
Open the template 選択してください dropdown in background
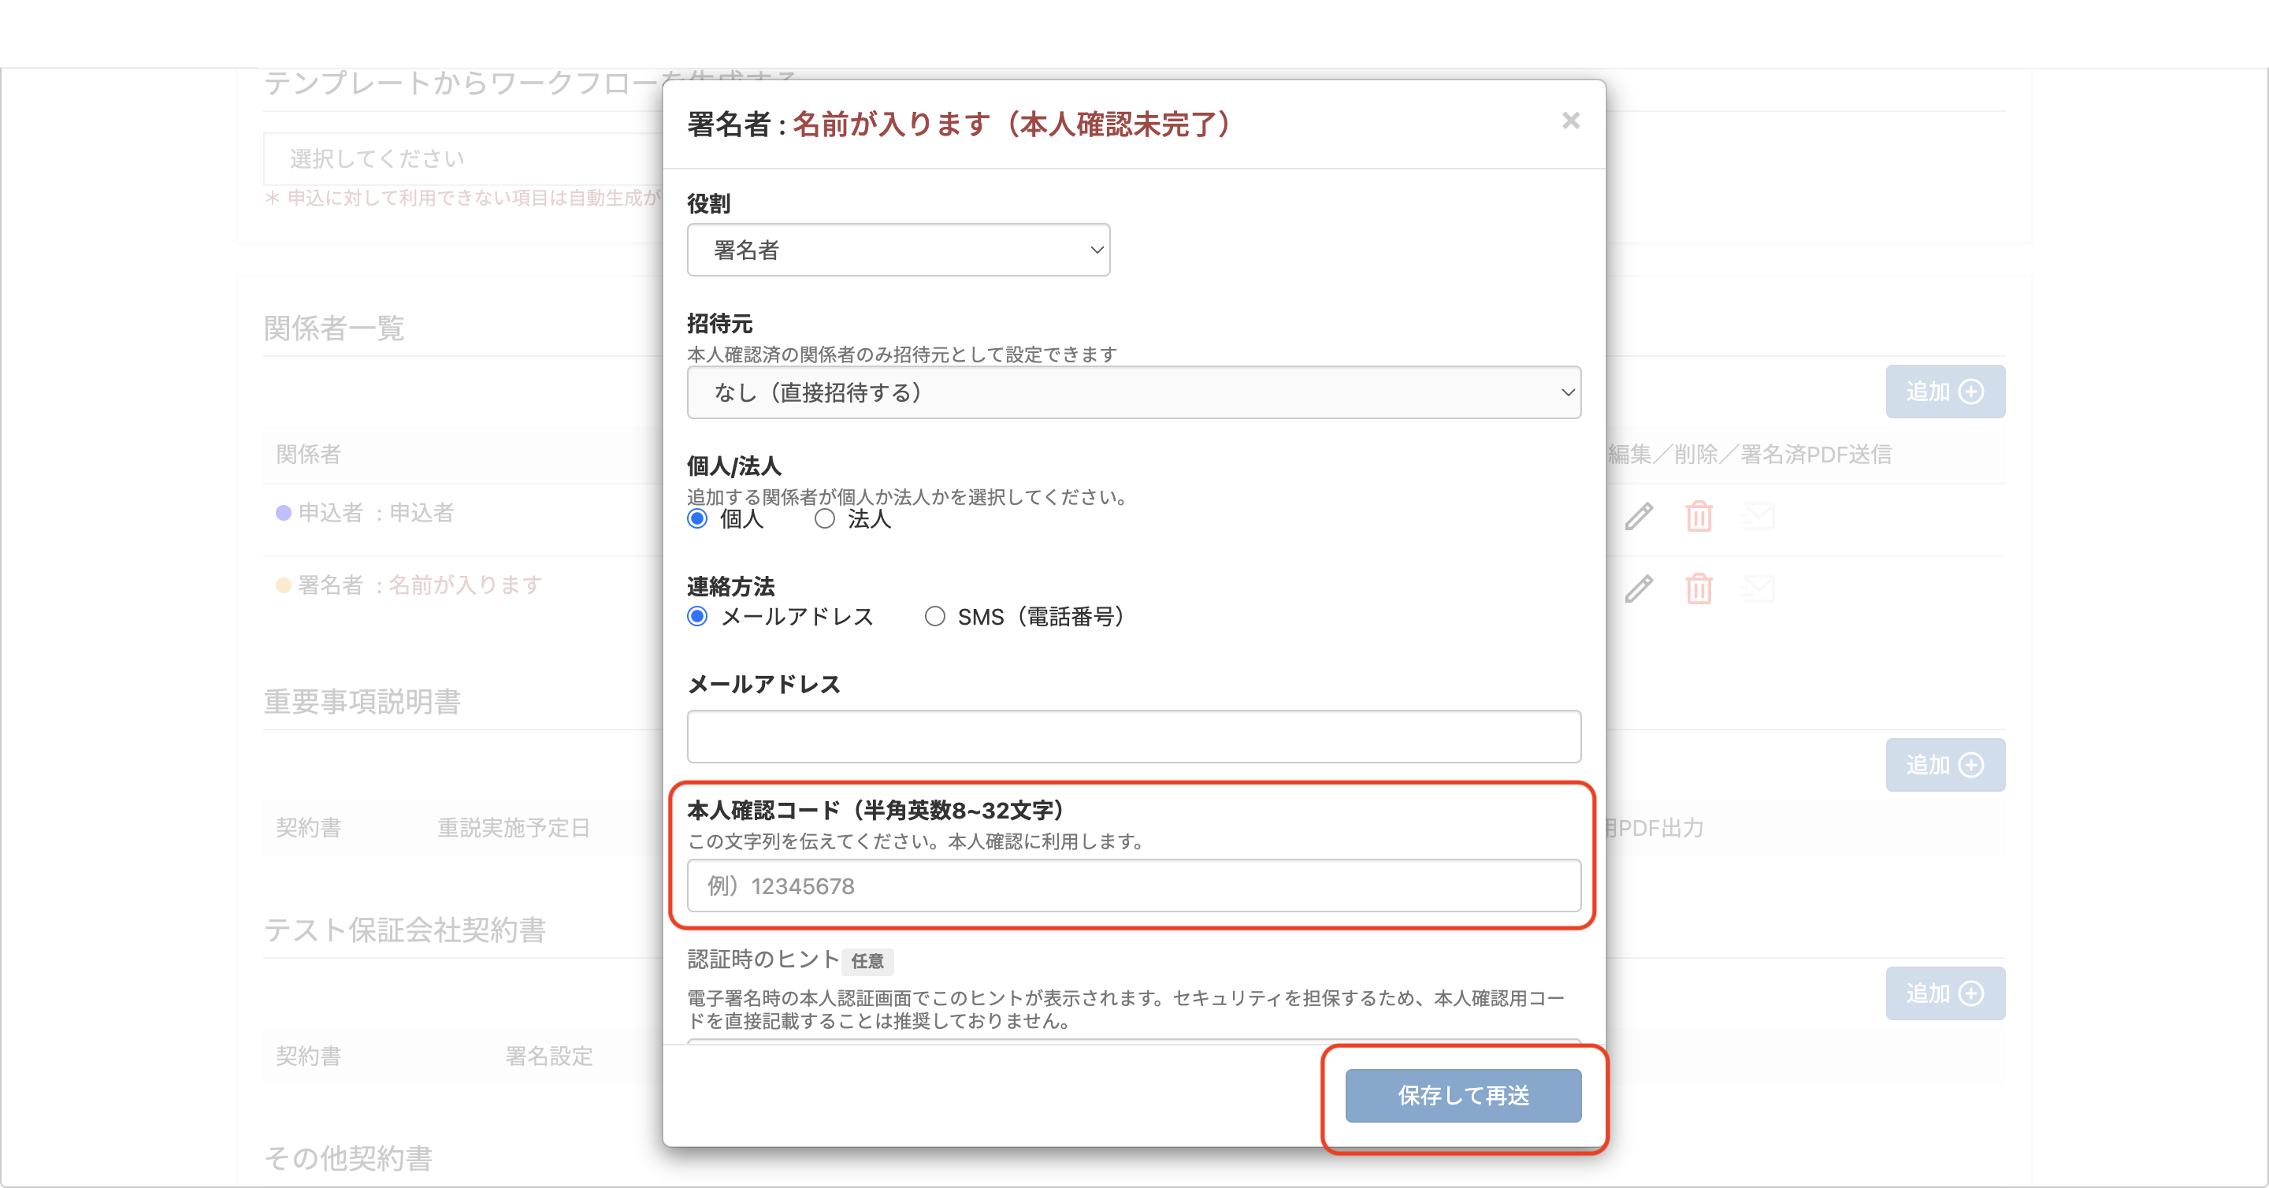point(462,158)
